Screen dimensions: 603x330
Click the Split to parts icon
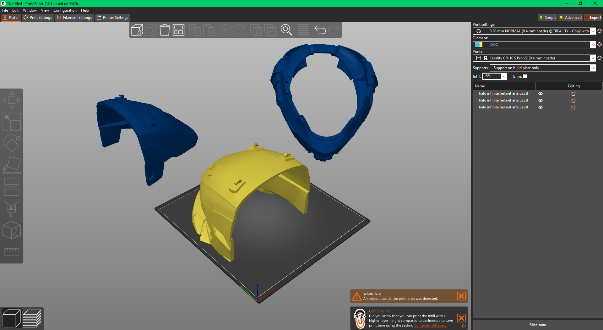coord(270,30)
